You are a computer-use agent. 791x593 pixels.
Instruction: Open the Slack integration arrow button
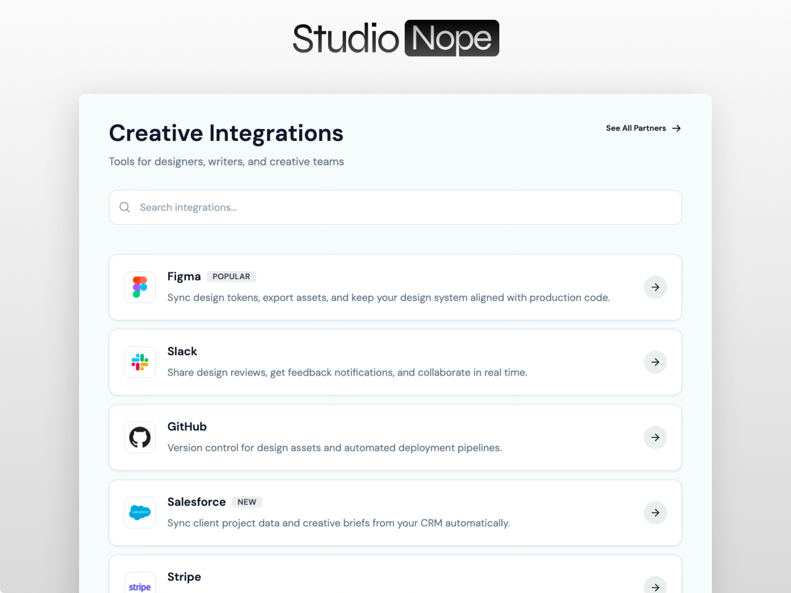point(655,362)
